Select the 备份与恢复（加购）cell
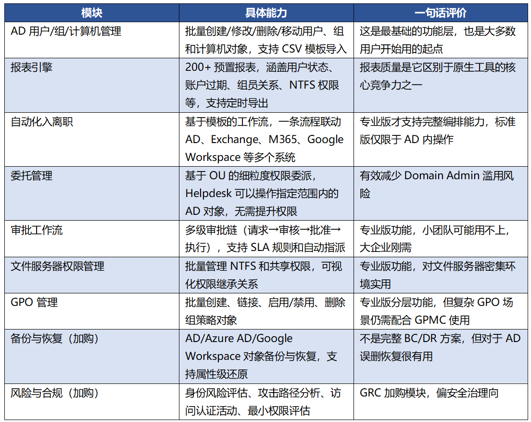This screenshot has height=422, width=531. point(92,356)
